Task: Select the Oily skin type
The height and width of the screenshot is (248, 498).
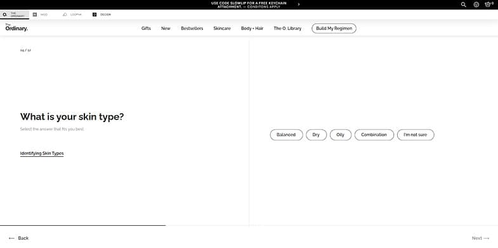Action: click(341, 135)
